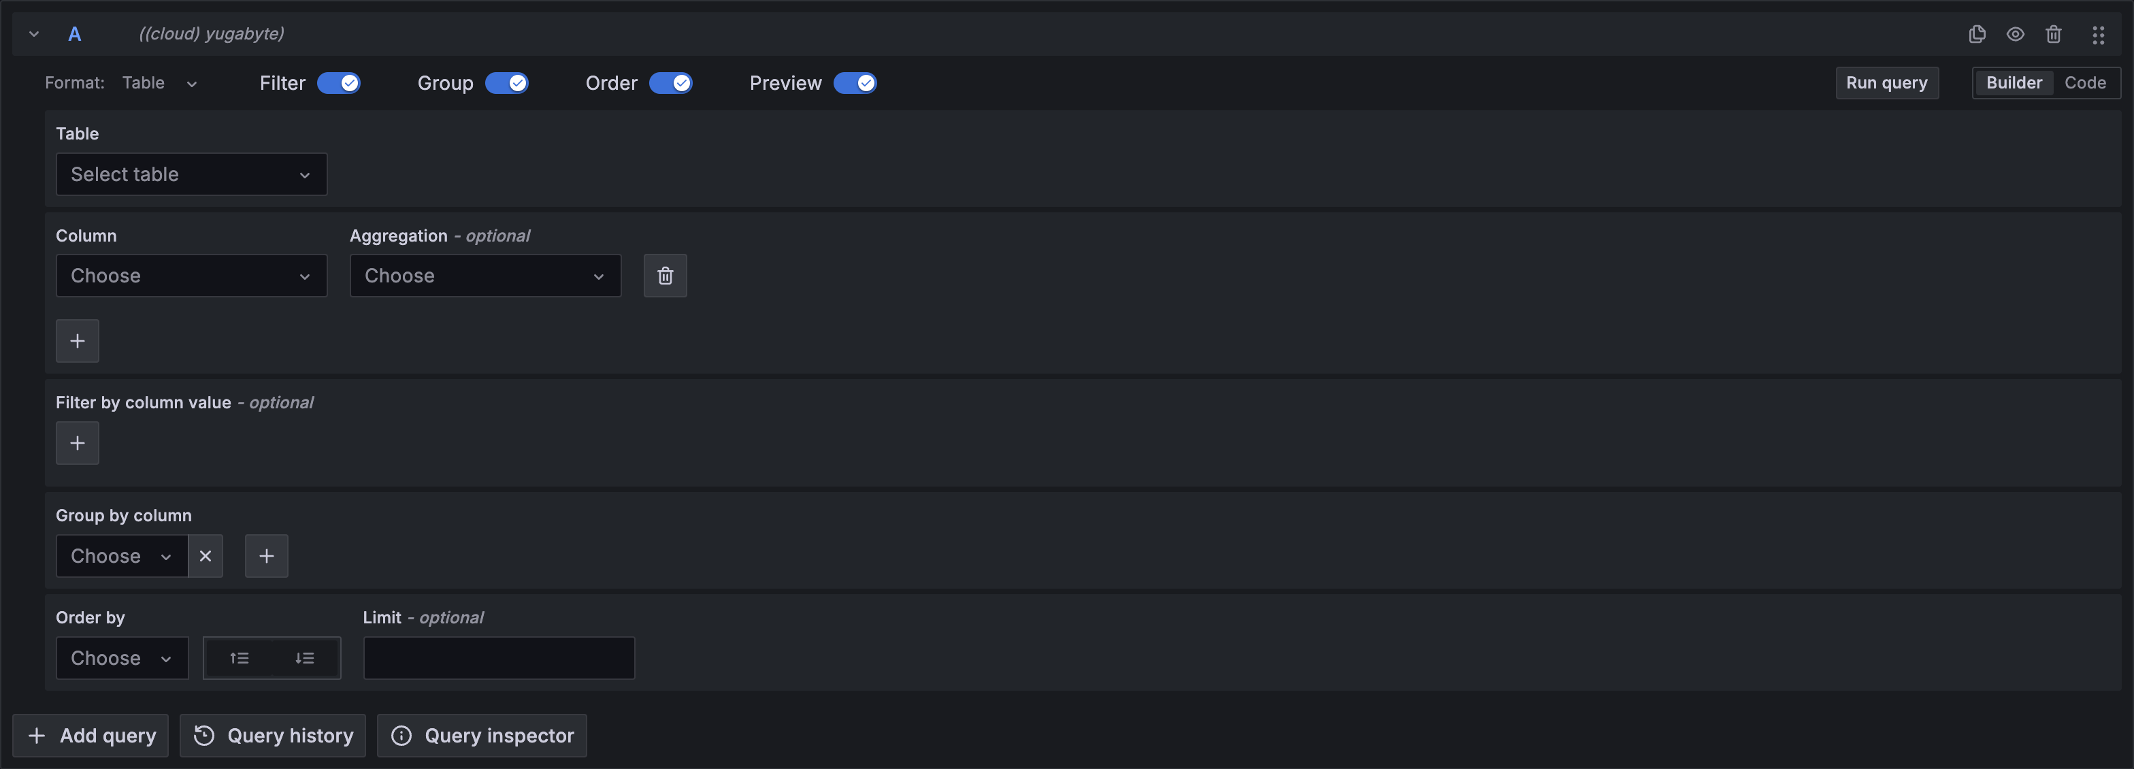Viewport: 2134px width, 769px height.
Task: Remove the column row via trash icon
Action: tap(666, 276)
